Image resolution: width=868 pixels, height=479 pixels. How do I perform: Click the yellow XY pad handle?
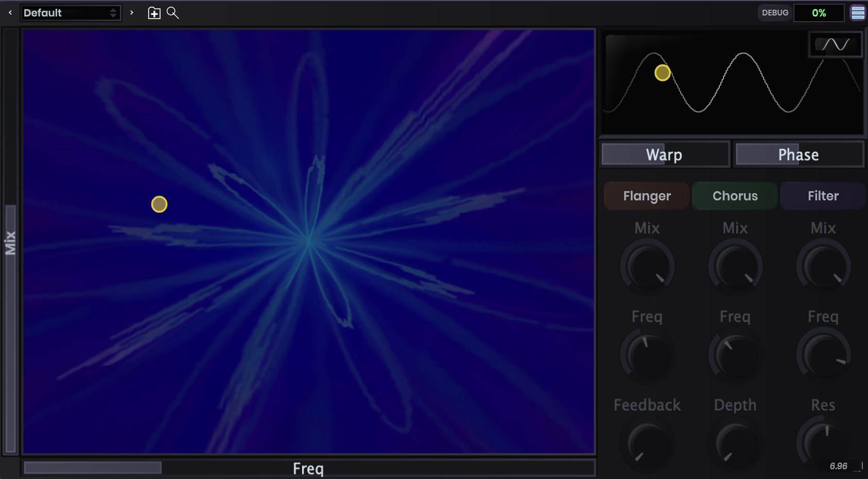(160, 204)
